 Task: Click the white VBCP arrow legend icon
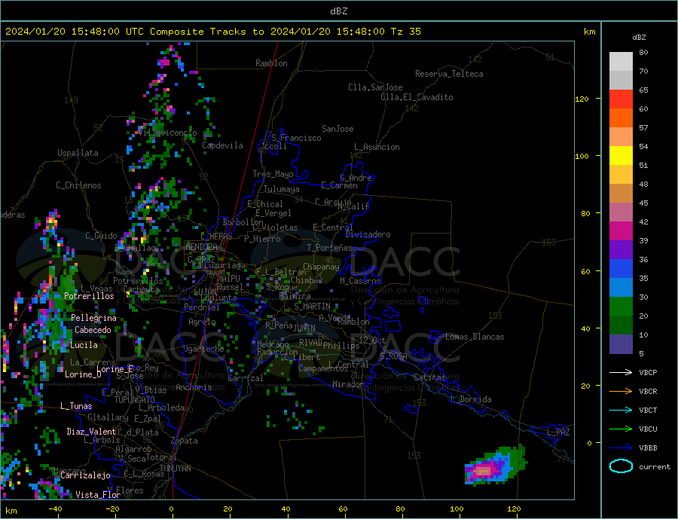[x=621, y=372]
